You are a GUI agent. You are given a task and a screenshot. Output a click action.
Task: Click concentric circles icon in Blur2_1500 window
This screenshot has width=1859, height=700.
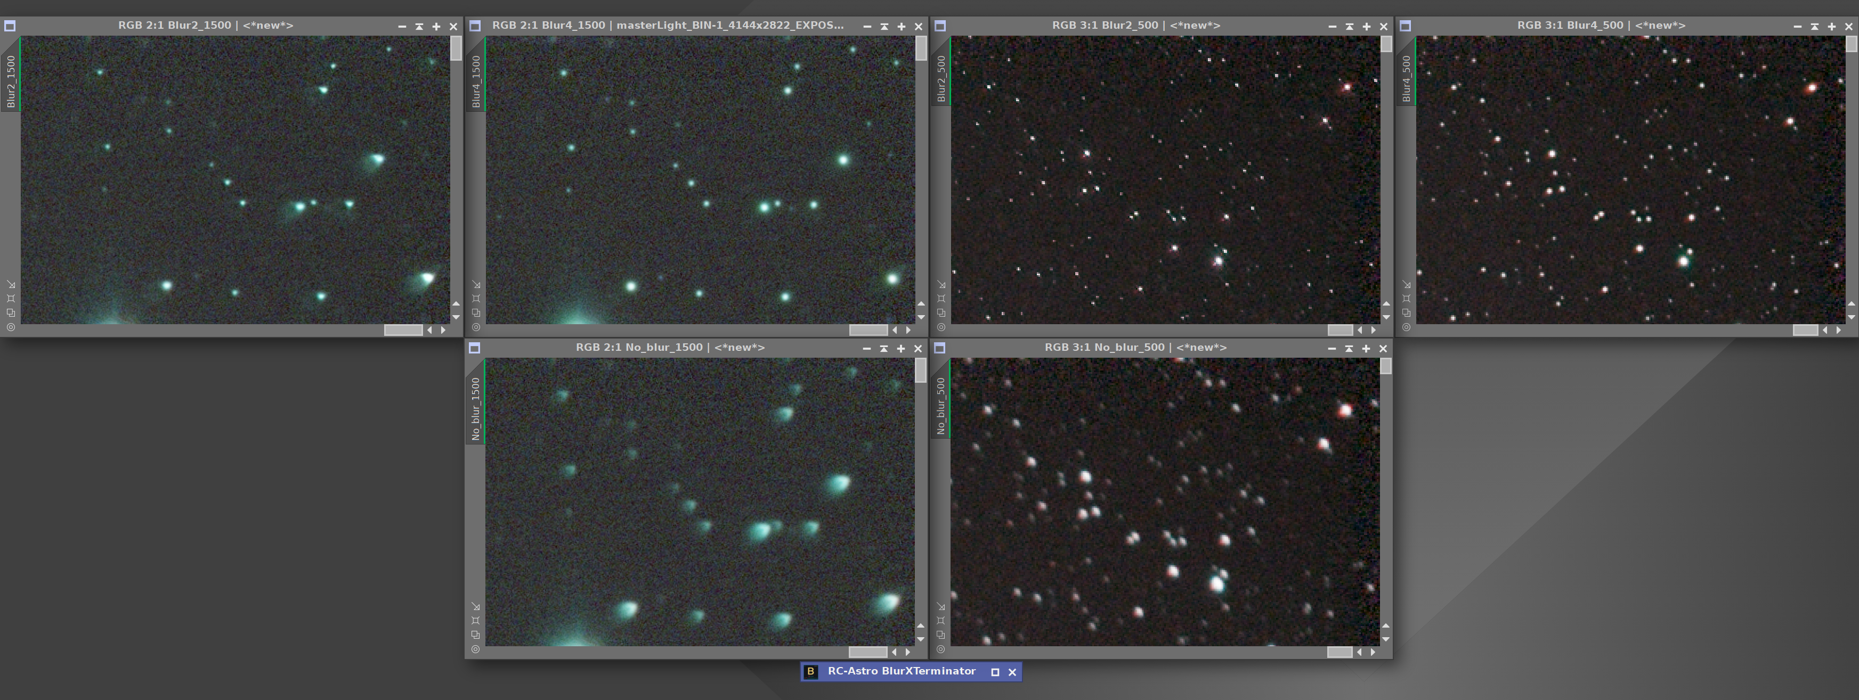point(11,327)
